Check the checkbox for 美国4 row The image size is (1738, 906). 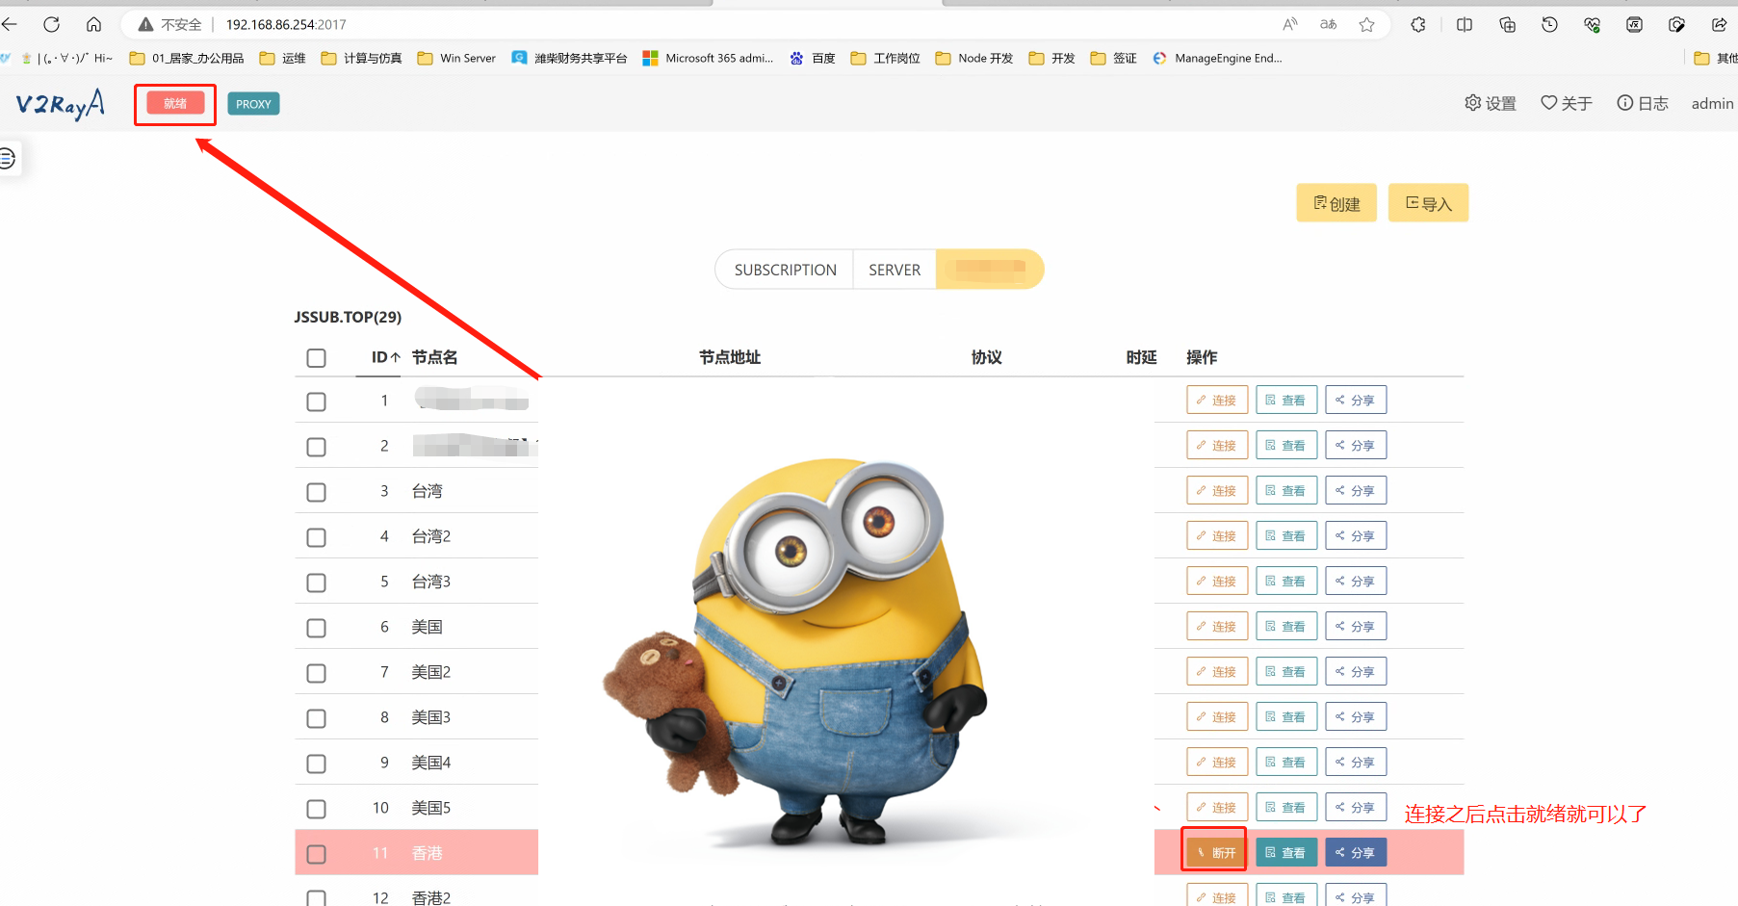click(316, 764)
